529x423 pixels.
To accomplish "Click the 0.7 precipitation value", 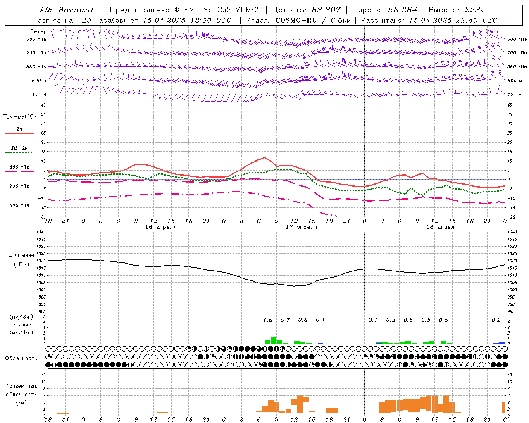I will (285, 320).
